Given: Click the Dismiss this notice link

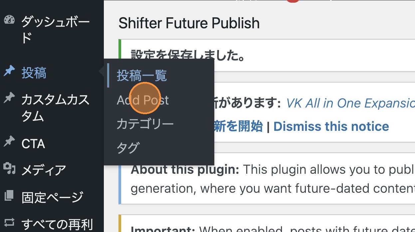Looking at the screenshot, I should click(x=331, y=126).
